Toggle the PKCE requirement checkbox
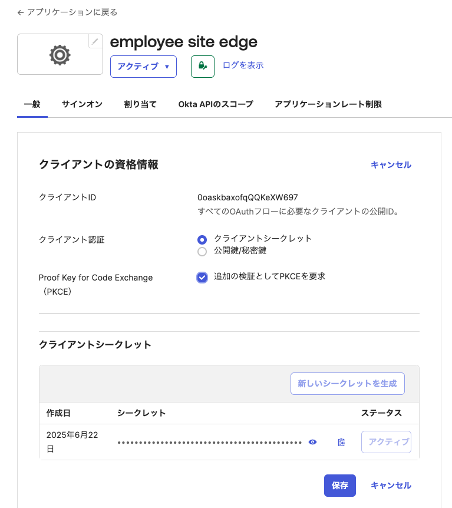 [x=202, y=278]
